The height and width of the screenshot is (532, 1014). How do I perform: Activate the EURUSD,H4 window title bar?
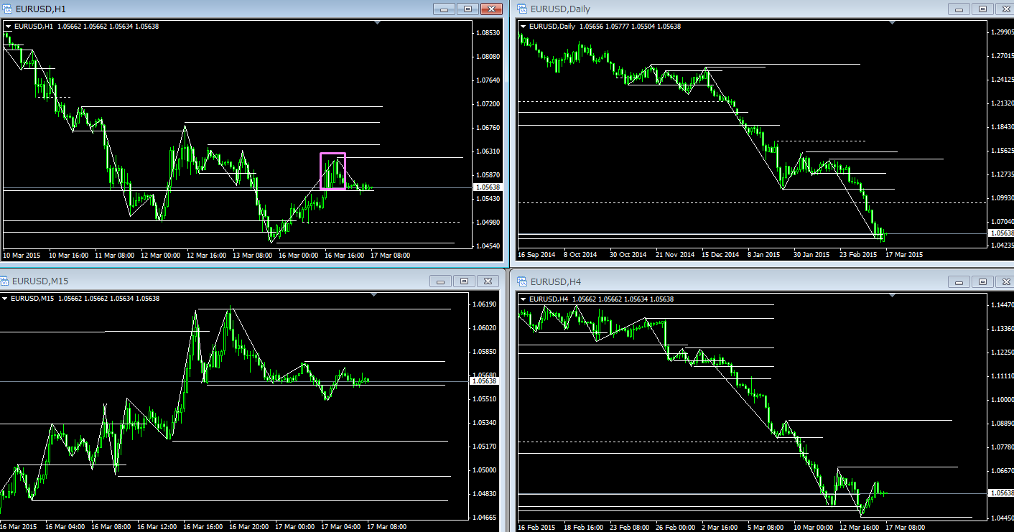click(718, 281)
